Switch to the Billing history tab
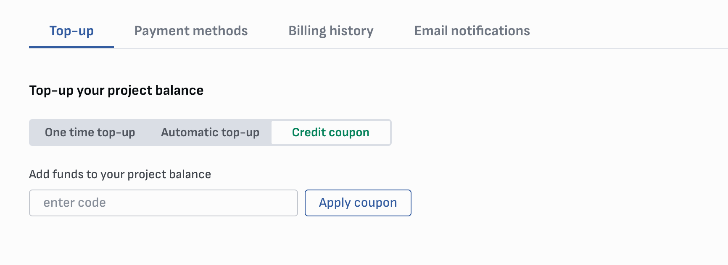728x265 pixels. click(331, 31)
